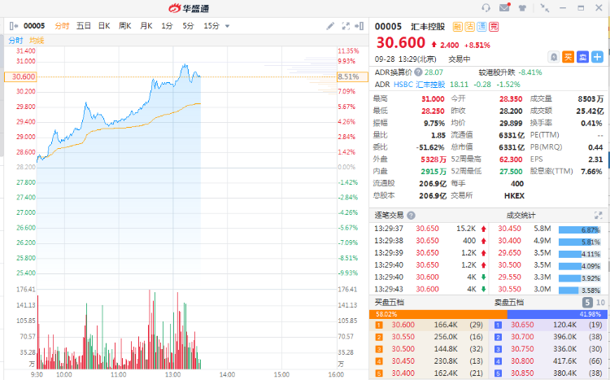Switch to the 月K chart tab
This screenshot has height=380, width=610.
click(x=146, y=26)
